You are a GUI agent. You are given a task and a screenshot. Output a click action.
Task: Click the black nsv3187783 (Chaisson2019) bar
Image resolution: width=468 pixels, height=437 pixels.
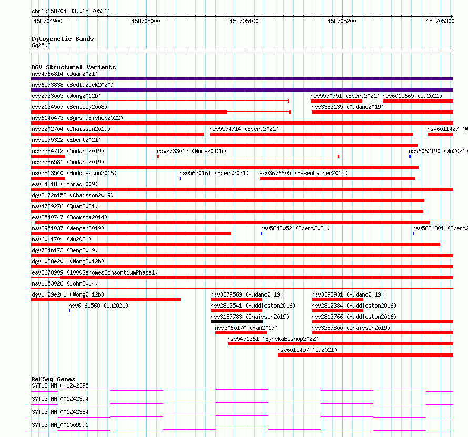click(237, 322)
